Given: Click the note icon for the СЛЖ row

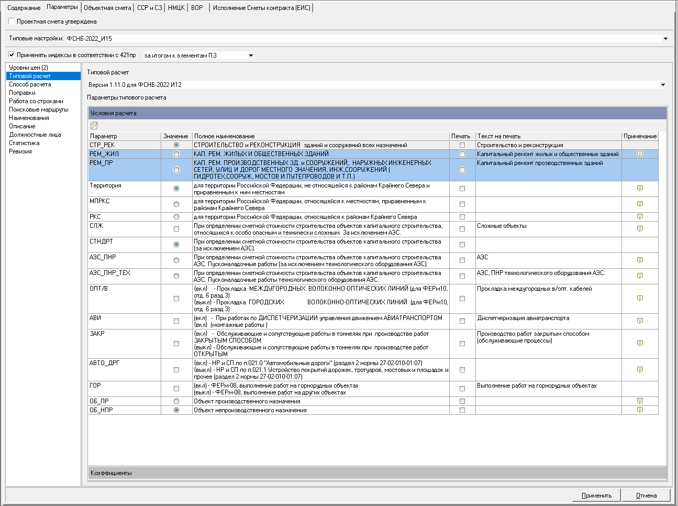Looking at the screenshot, I should tap(640, 229).
